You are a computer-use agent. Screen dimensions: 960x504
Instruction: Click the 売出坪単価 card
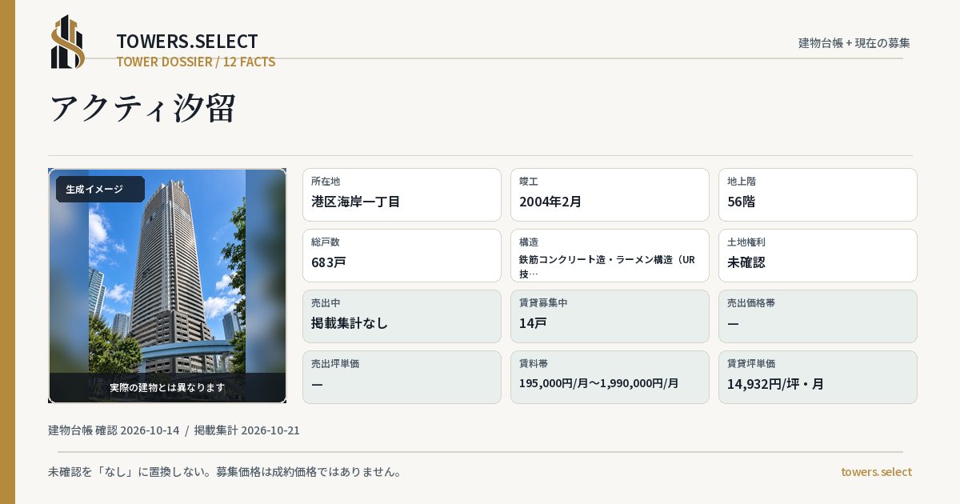[402, 377]
